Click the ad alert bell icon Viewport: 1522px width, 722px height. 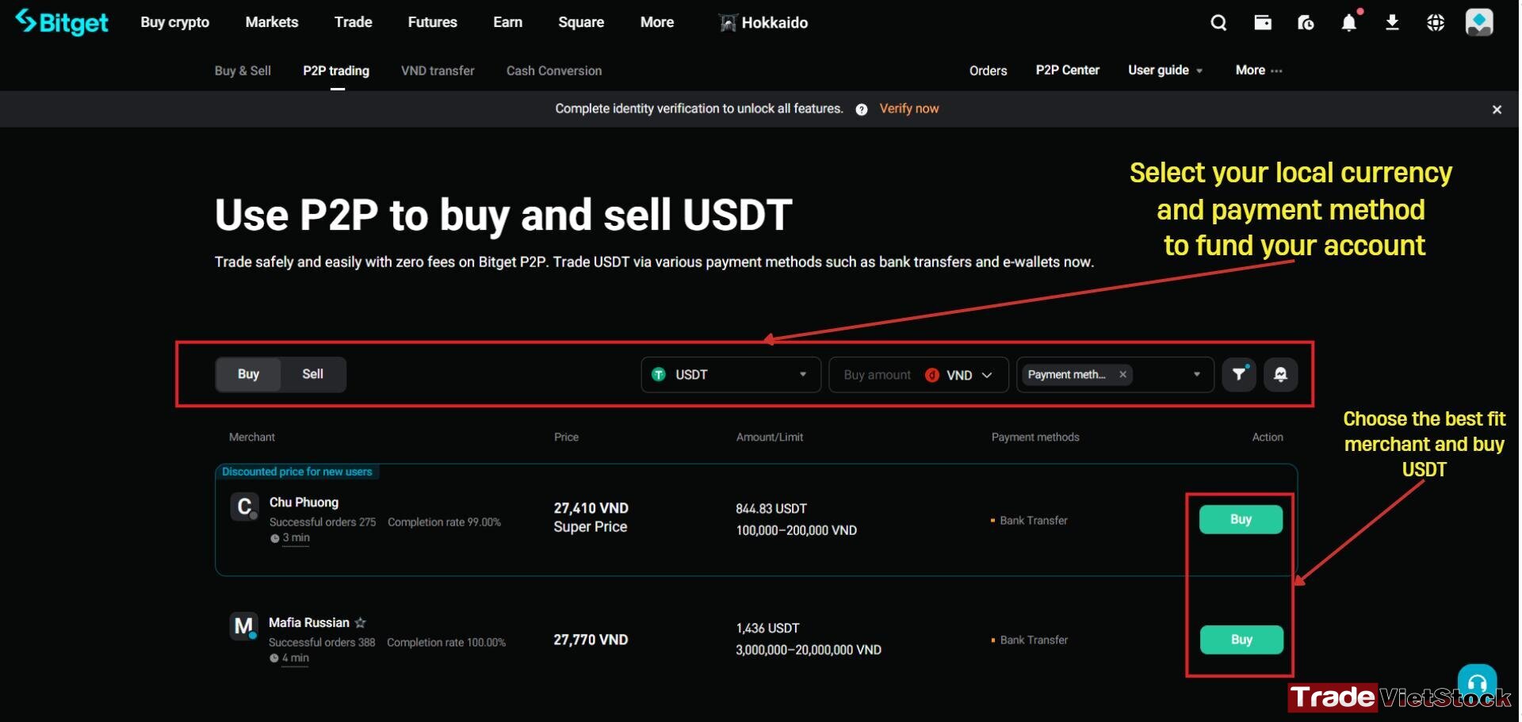(x=1280, y=374)
